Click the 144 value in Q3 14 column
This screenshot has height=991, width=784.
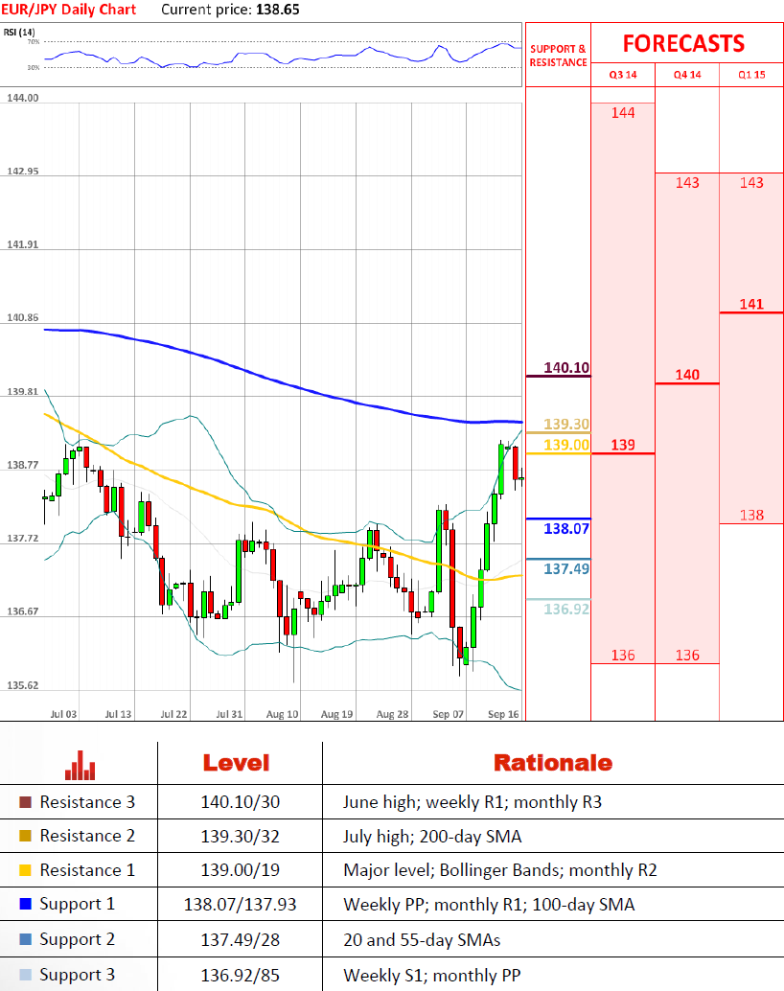tap(623, 112)
